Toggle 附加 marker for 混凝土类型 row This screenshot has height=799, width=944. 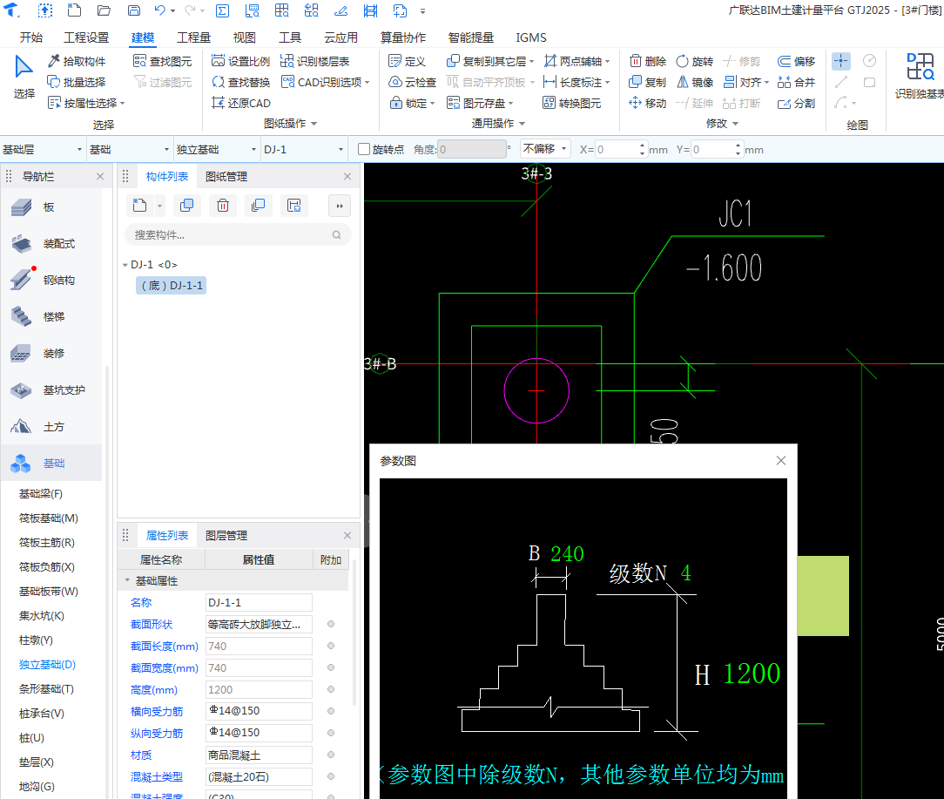pos(331,776)
